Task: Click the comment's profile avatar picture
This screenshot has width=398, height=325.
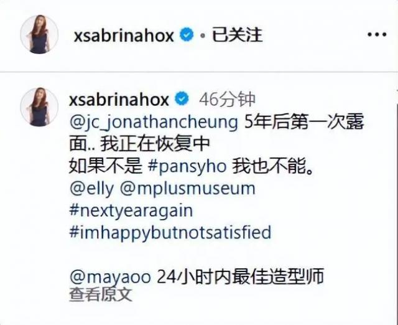Action: [39, 106]
